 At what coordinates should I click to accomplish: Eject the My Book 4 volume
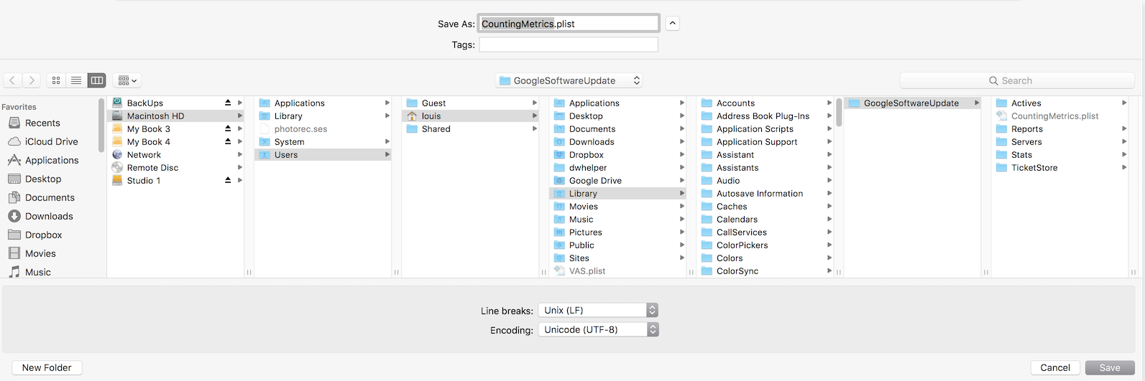(228, 141)
